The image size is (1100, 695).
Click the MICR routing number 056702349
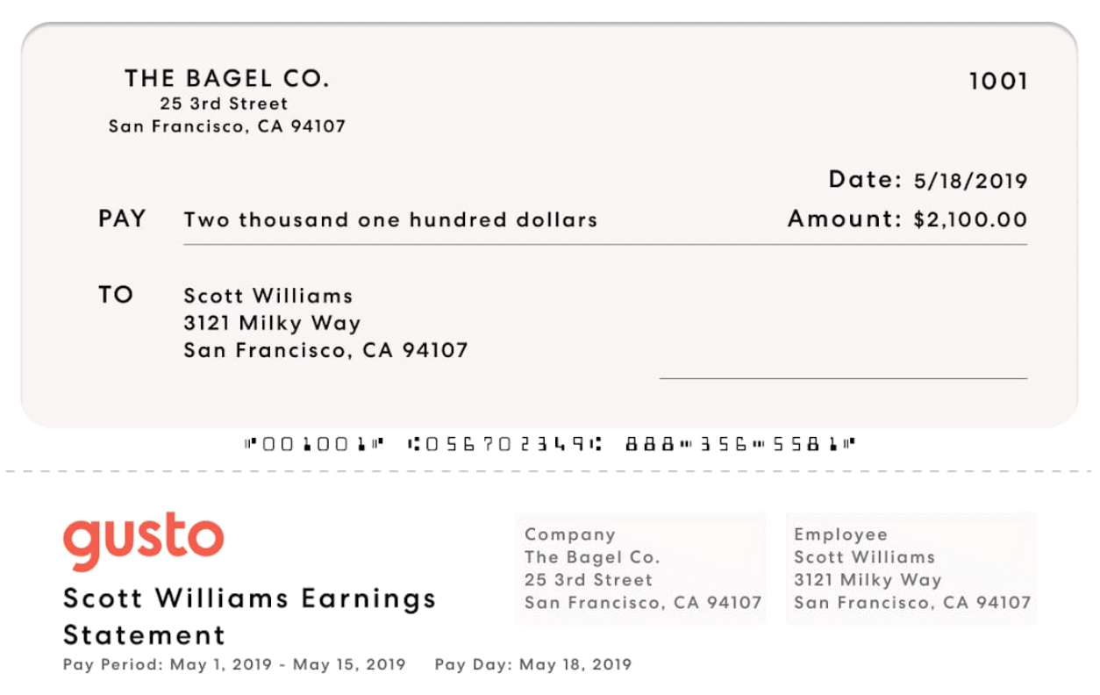505,444
